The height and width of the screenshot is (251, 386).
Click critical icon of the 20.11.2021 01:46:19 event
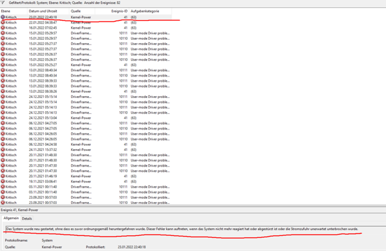pos(3,176)
